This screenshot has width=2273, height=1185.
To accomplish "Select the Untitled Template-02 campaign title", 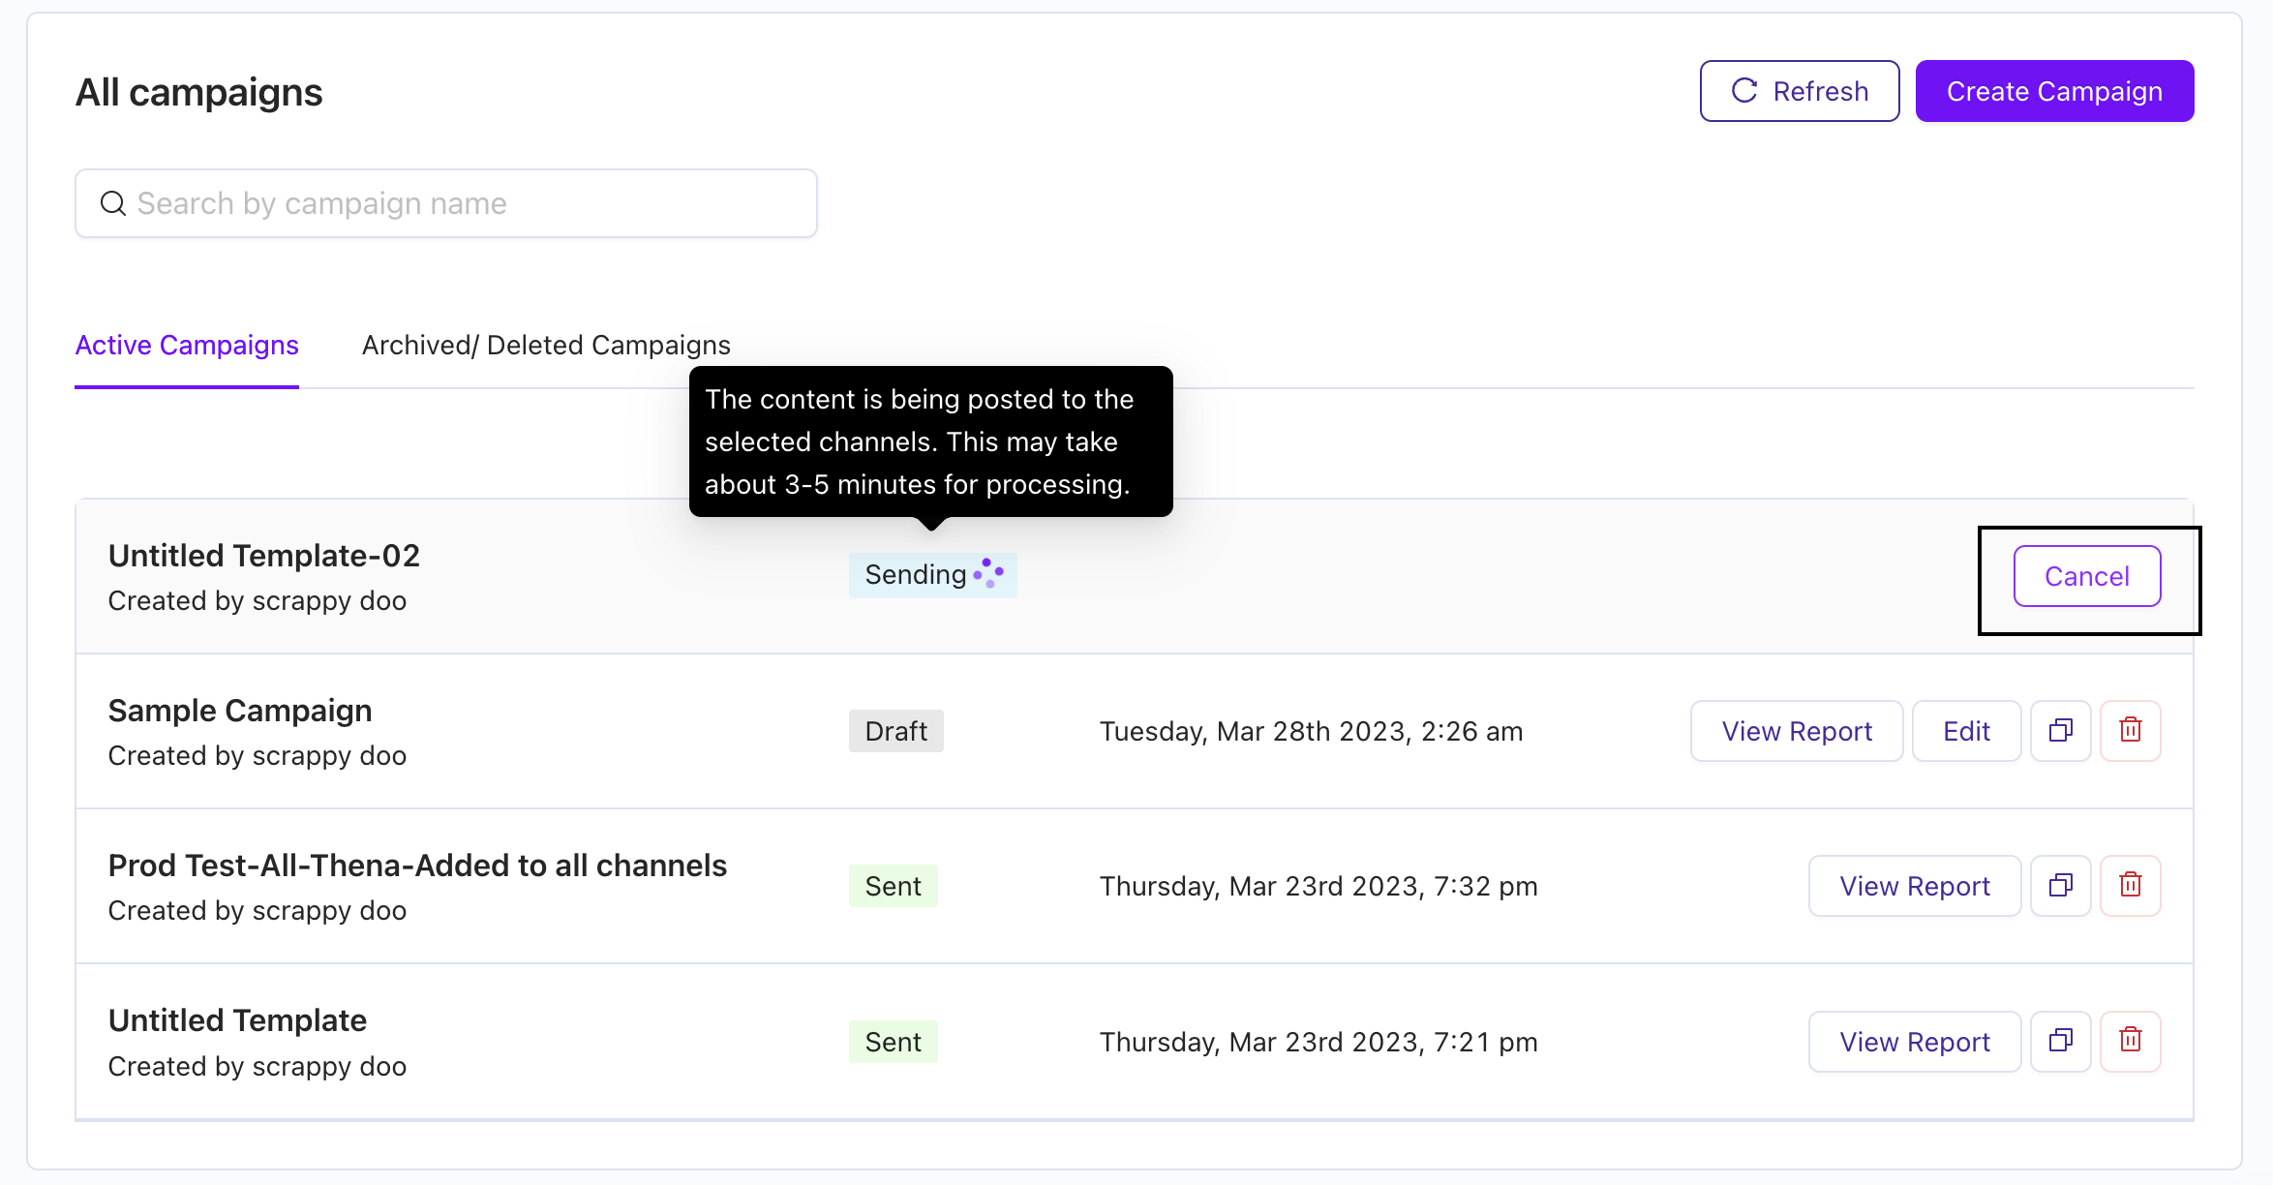I will click(263, 556).
